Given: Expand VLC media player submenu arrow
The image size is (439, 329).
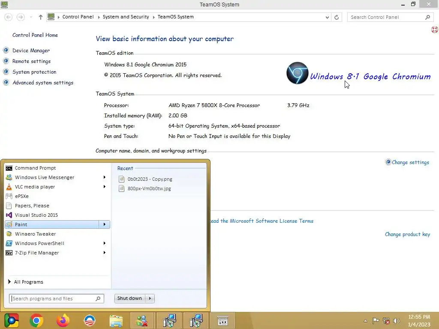Looking at the screenshot, I should (x=105, y=187).
